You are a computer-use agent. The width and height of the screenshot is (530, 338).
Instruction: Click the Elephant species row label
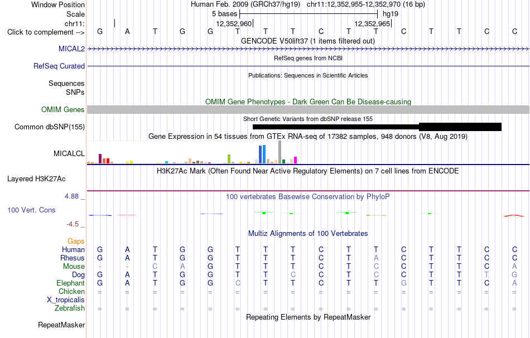click(70, 283)
